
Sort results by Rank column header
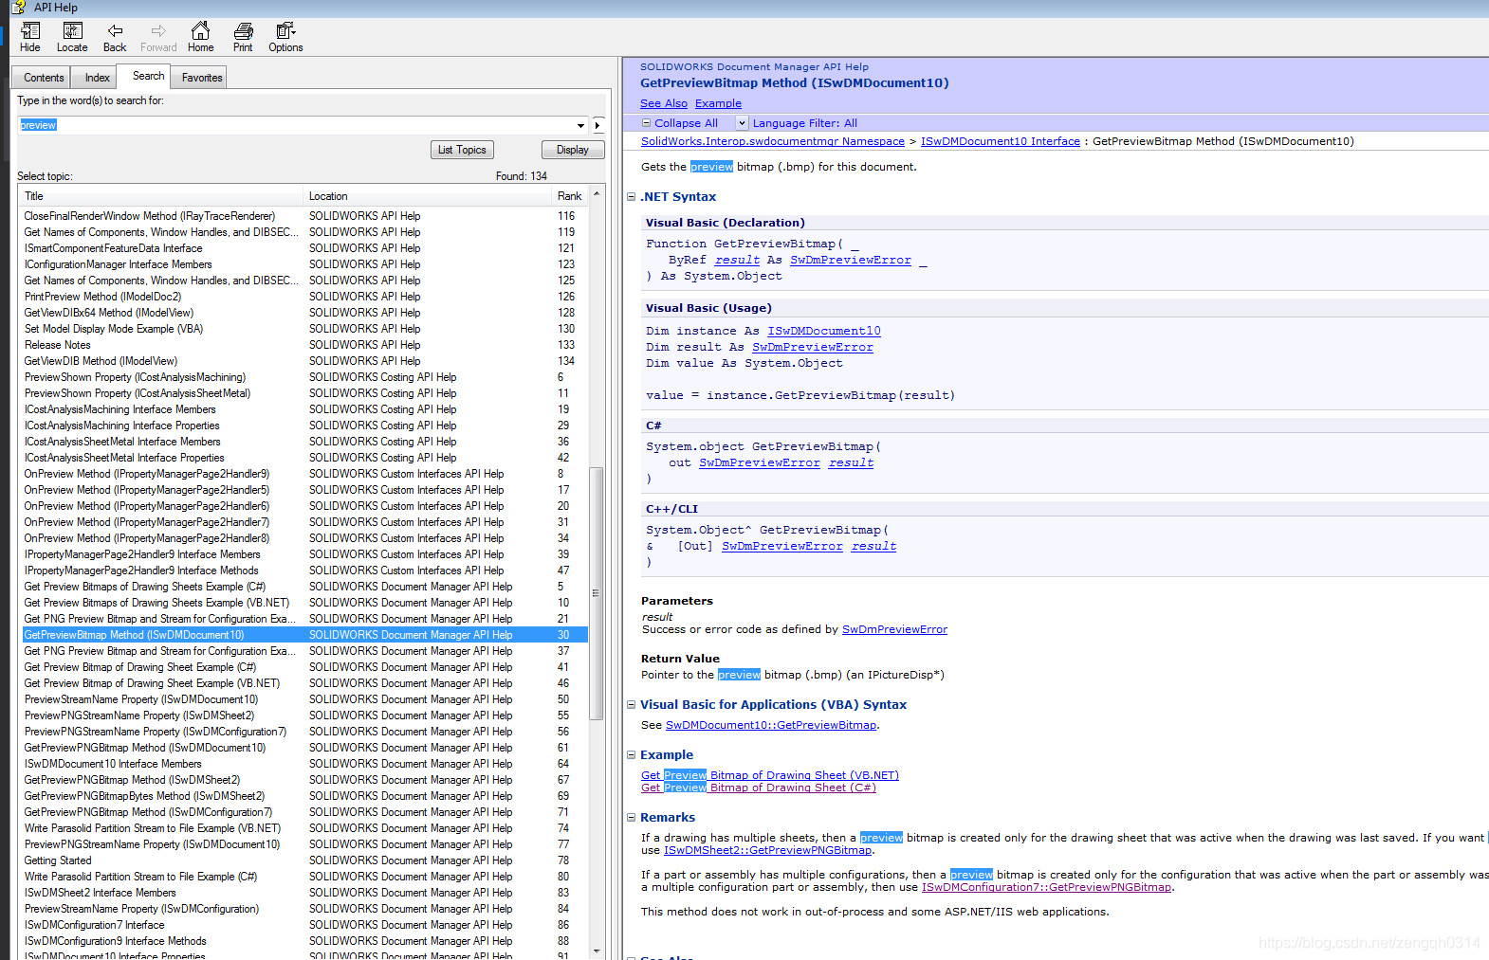570,196
